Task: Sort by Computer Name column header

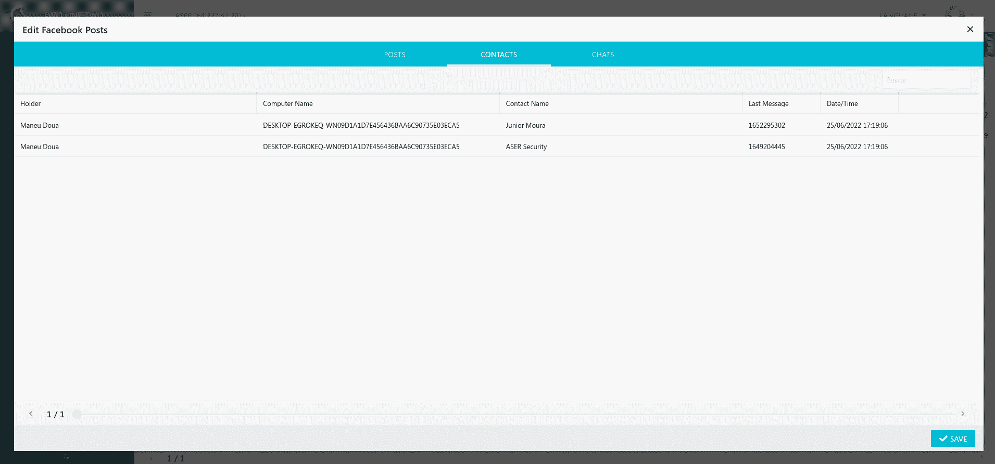Action: click(x=378, y=103)
